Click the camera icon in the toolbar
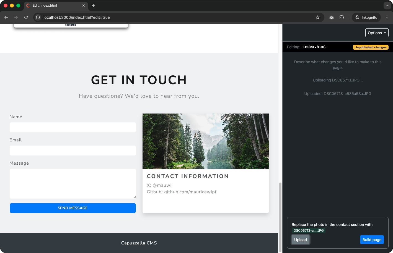Image resolution: width=393 pixels, height=253 pixels. click(332, 17)
